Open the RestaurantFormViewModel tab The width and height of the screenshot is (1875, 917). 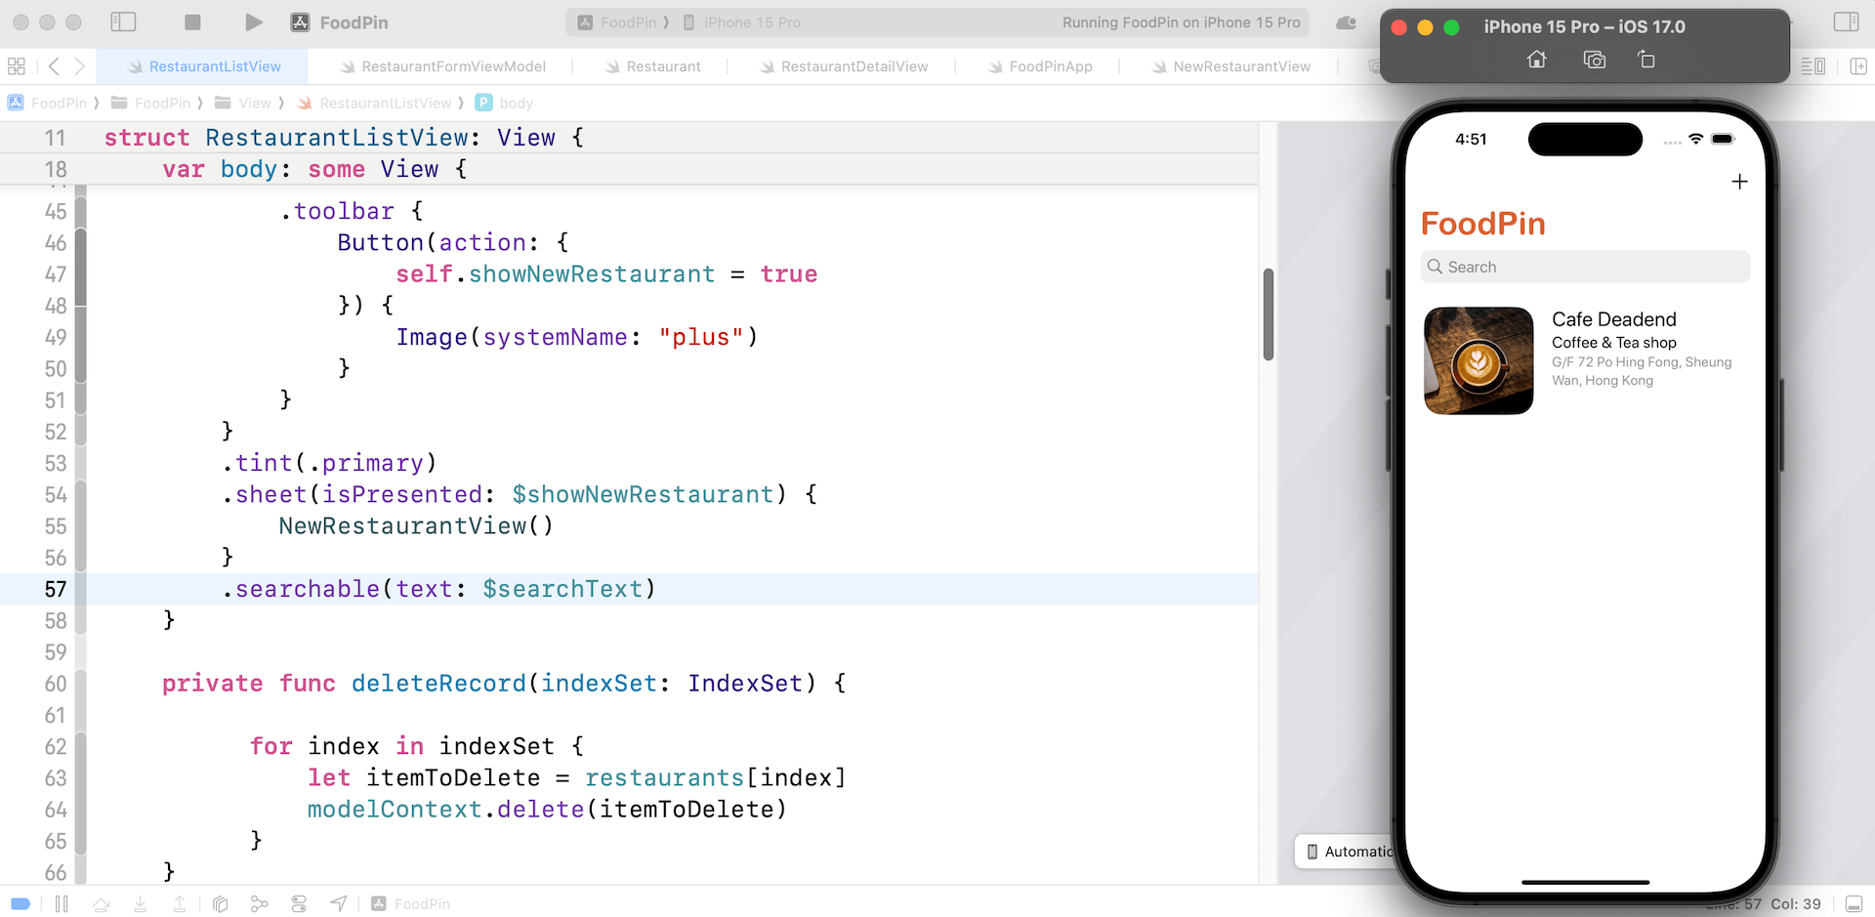coord(452,66)
